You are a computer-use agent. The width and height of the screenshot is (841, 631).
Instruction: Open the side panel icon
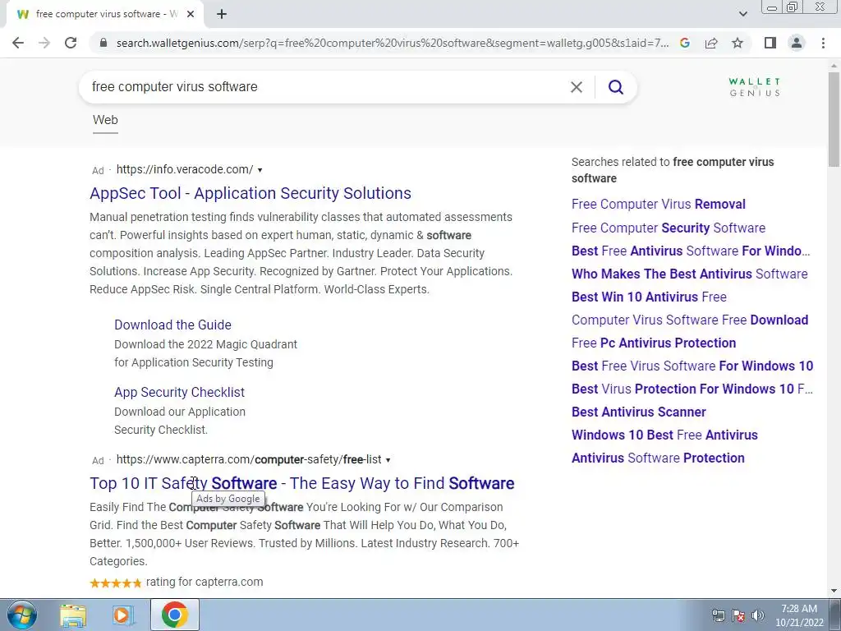770,43
